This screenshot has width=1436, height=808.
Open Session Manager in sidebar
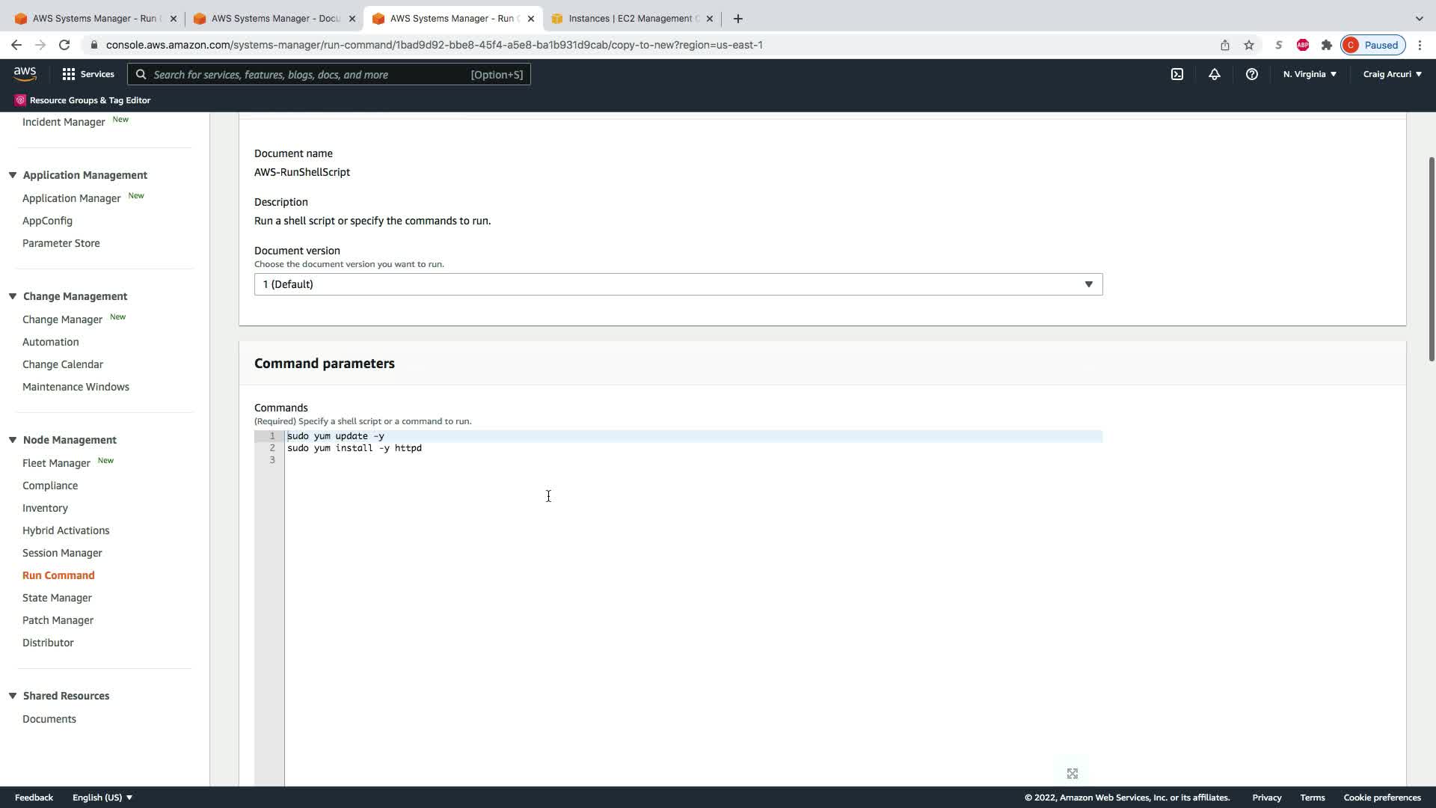(62, 553)
